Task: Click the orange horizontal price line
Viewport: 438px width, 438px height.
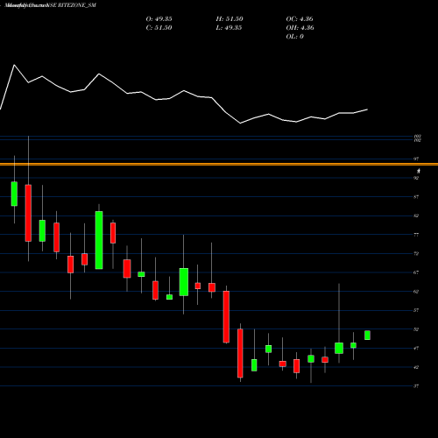Action: [x=219, y=165]
